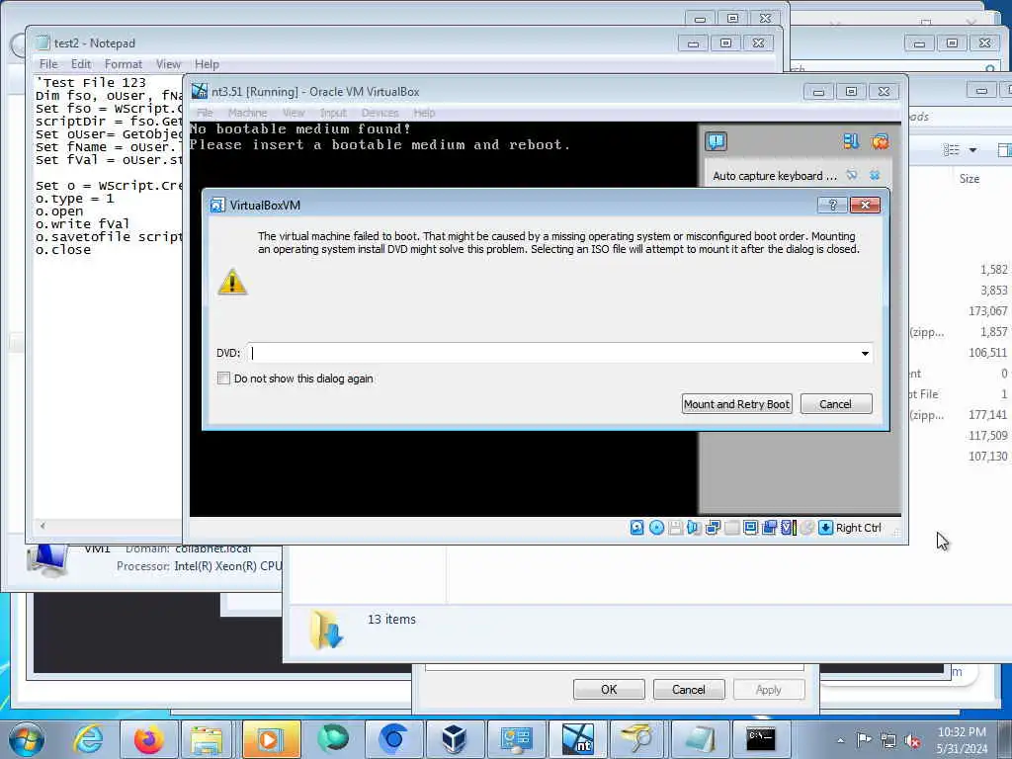
Task: Open VirtualBox Machine menu
Action: (247, 113)
